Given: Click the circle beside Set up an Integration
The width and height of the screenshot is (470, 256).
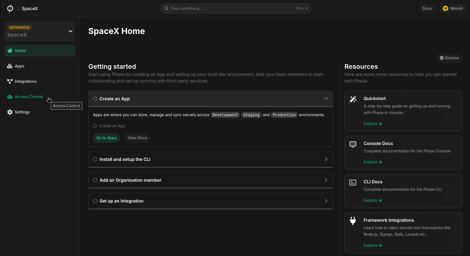Looking at the screenshot, I should (95, 201).
